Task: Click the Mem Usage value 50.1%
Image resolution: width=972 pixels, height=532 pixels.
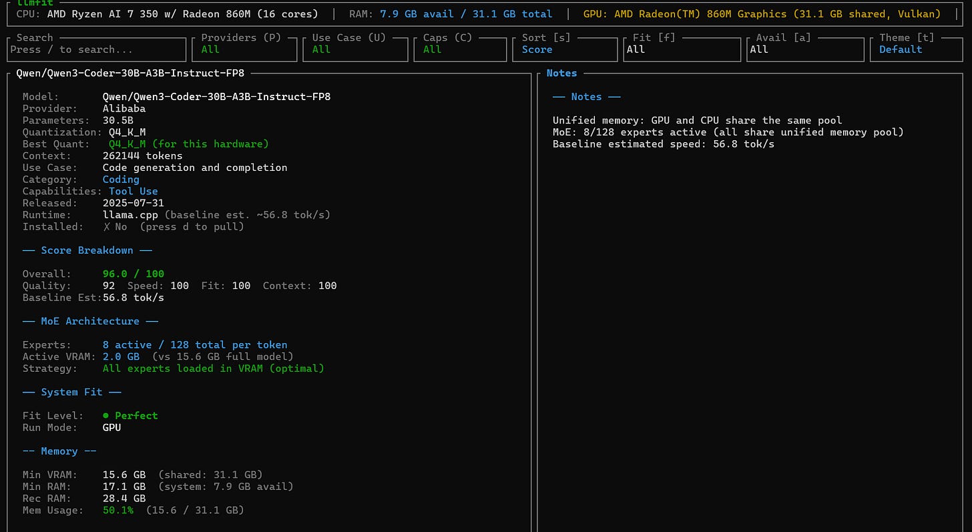Action: (118, 510)
